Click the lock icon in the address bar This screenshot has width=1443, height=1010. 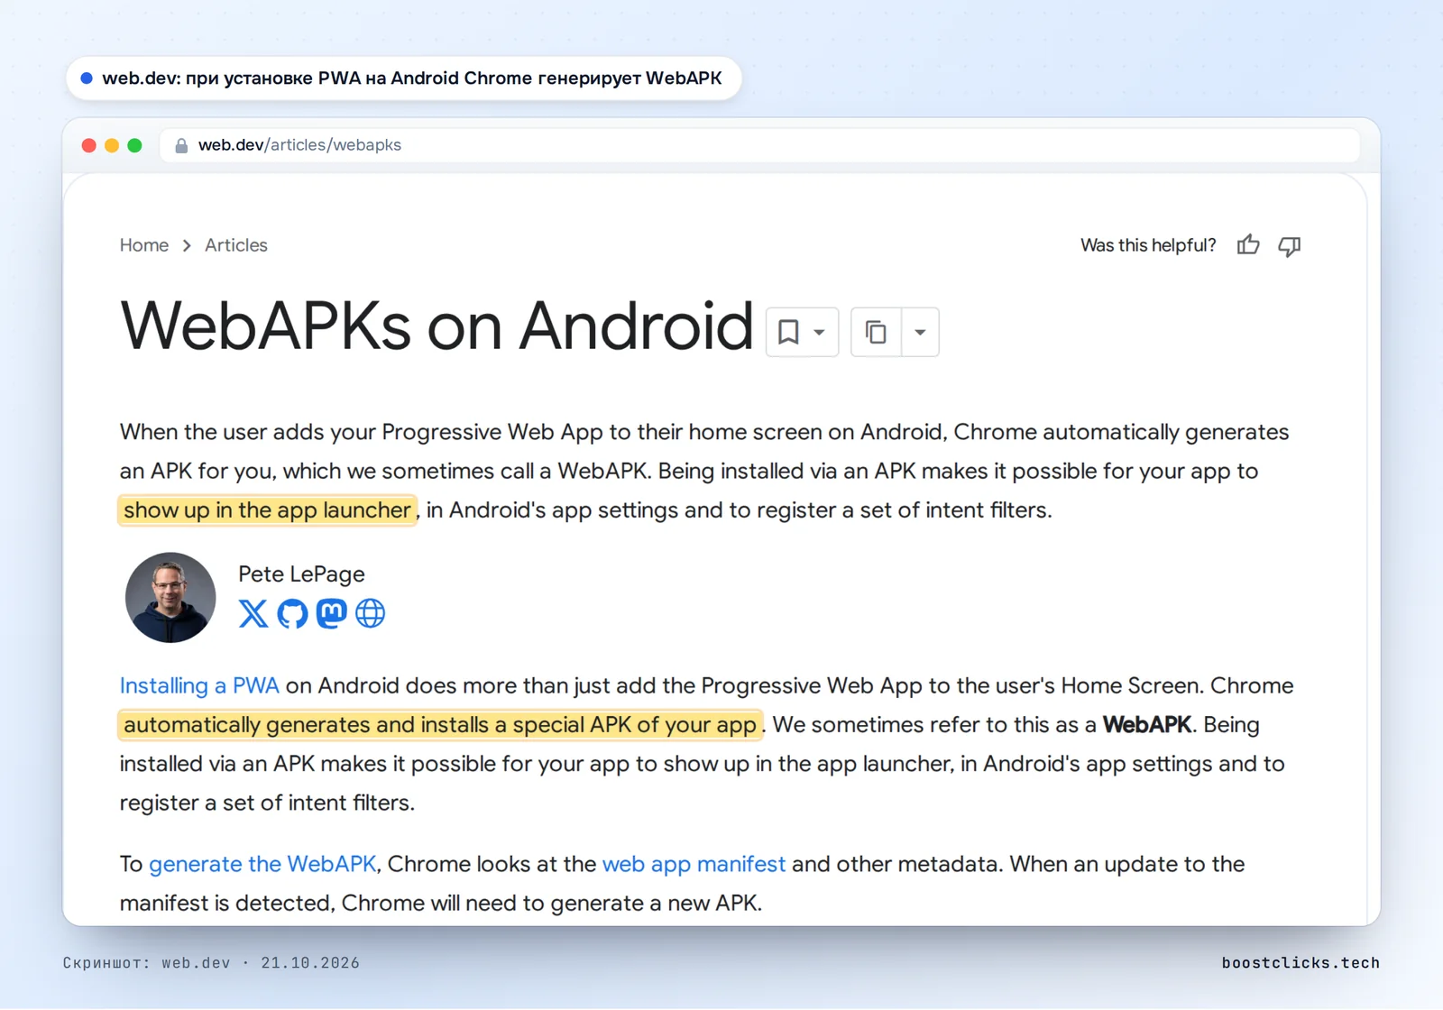click(x=181, y=145)
